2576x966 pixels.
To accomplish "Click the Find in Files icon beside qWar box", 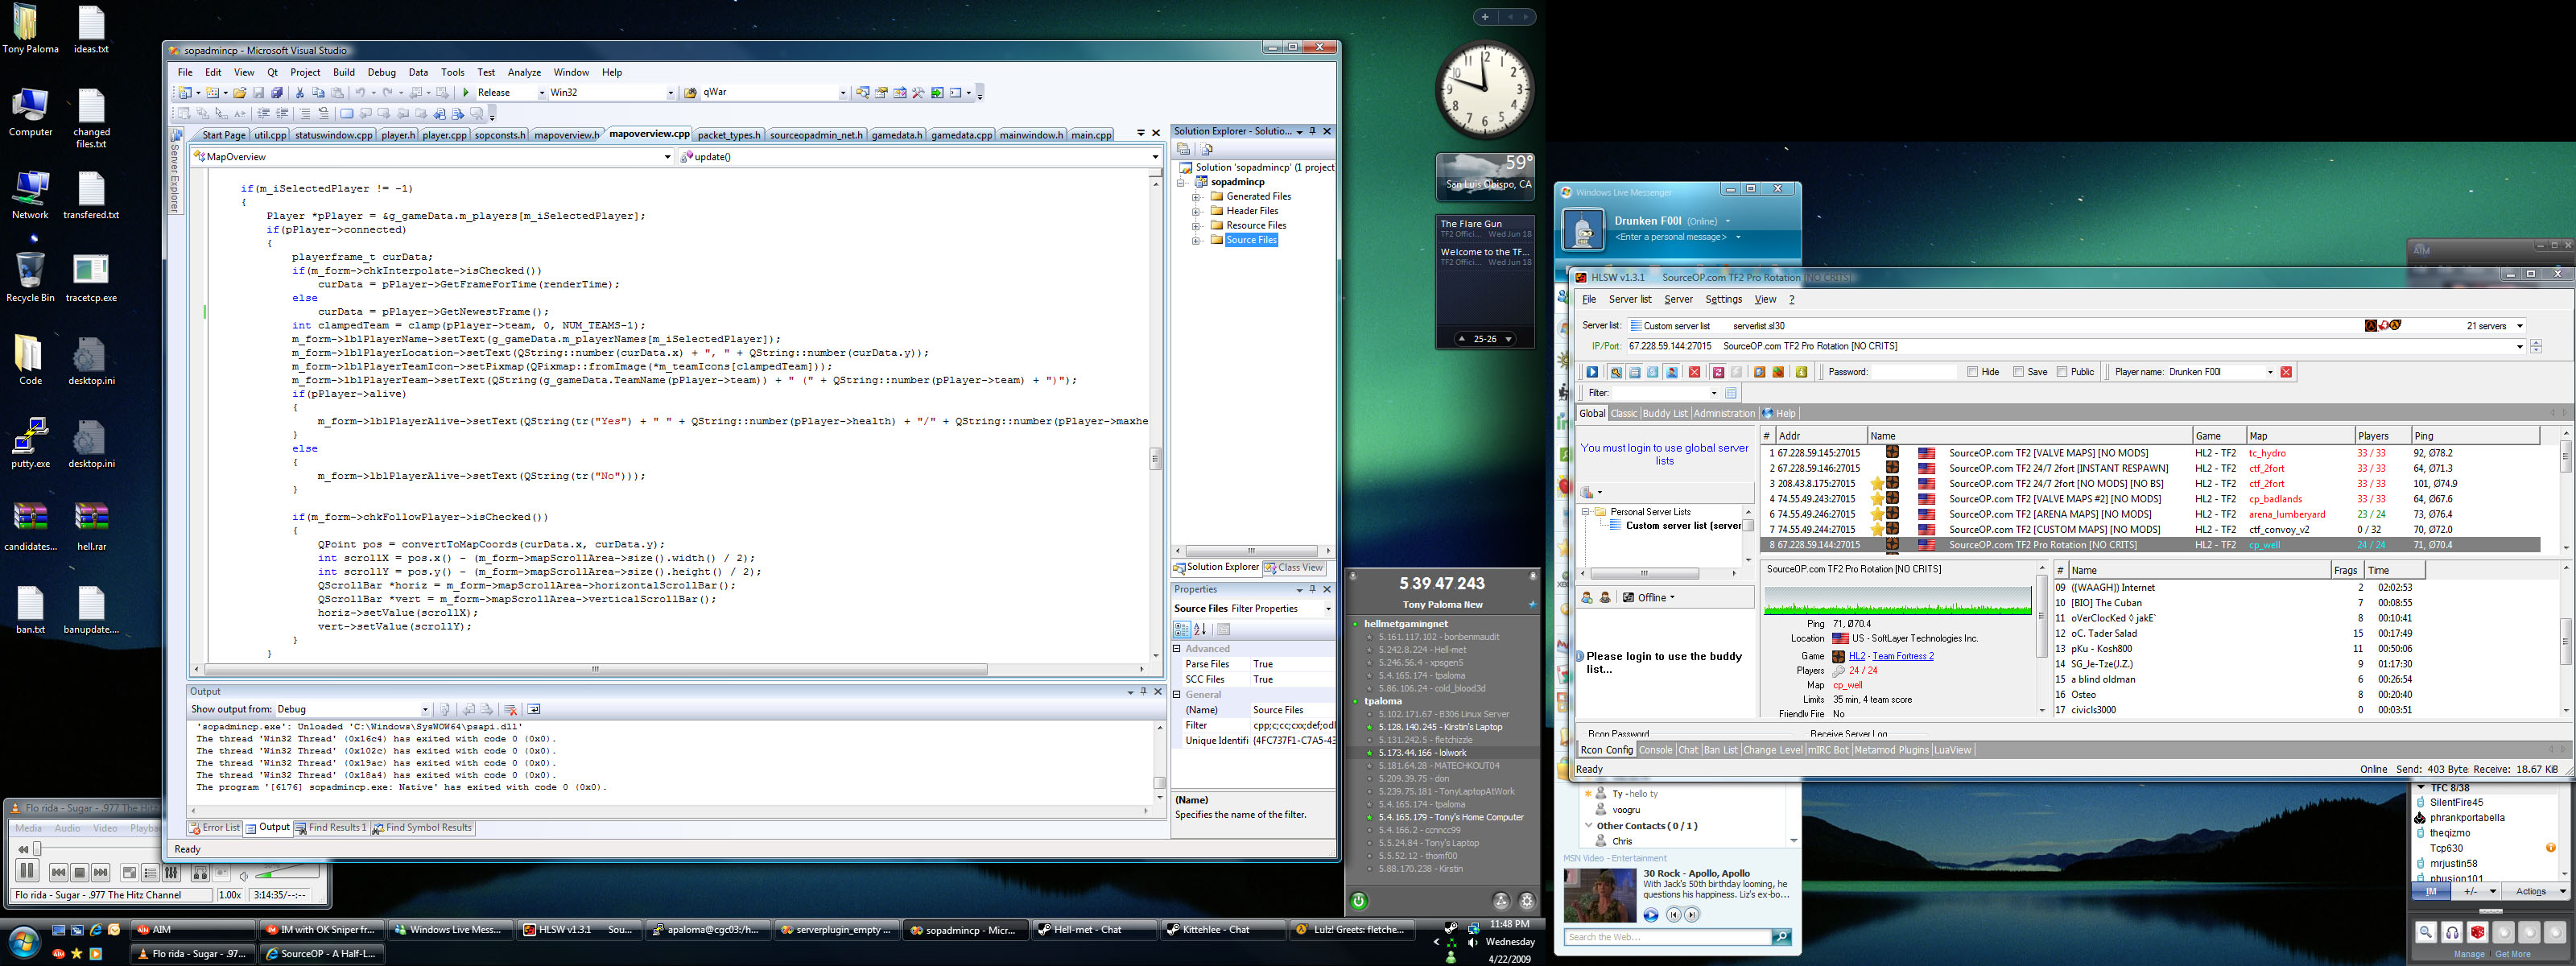I will 690,93.
